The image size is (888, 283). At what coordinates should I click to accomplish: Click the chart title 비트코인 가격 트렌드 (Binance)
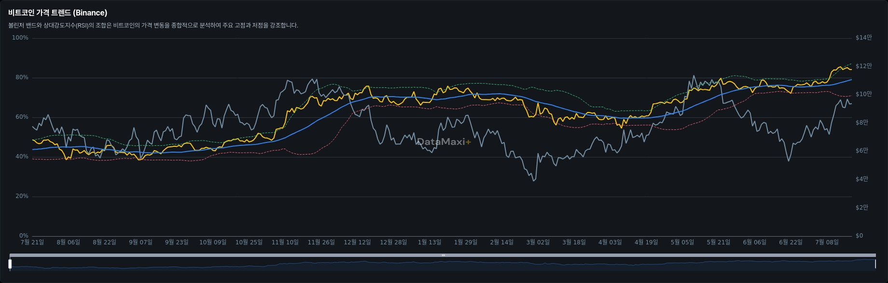pyautogui.click(x=57, y=13)
